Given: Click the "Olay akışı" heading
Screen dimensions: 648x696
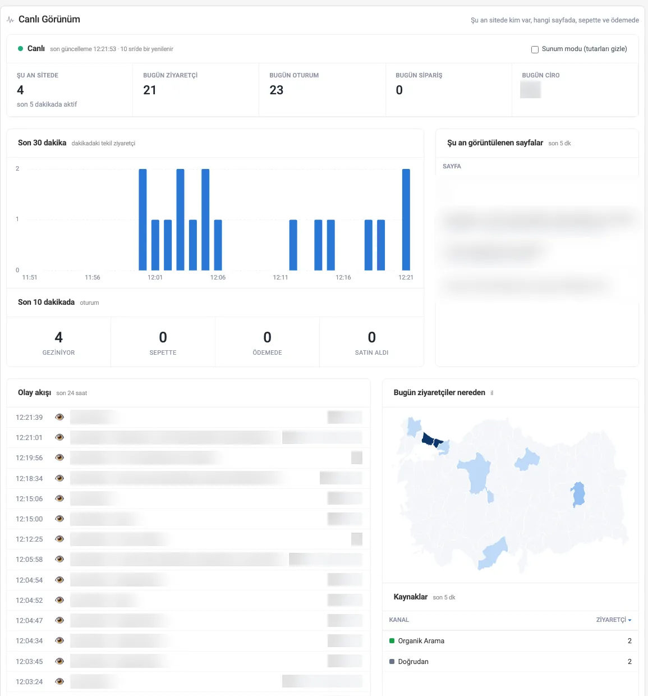Looking at the screenshot, I should pyautogui.click(x=34, y=392).
